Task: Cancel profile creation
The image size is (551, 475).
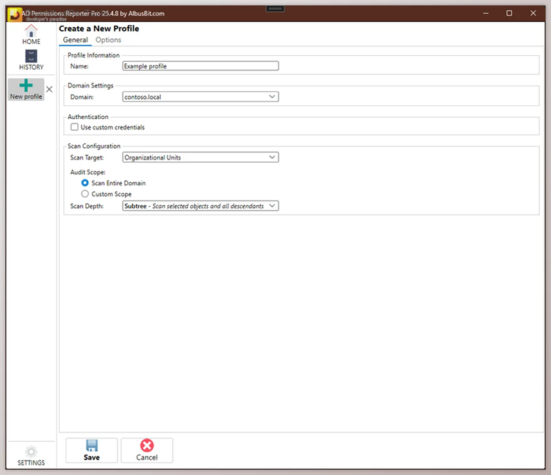Action: [x=147, y=451]
